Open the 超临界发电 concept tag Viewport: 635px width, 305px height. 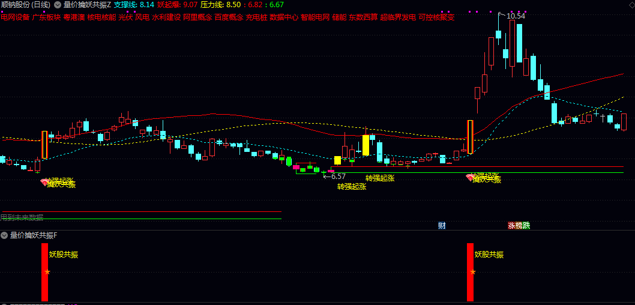coord(398,17)
